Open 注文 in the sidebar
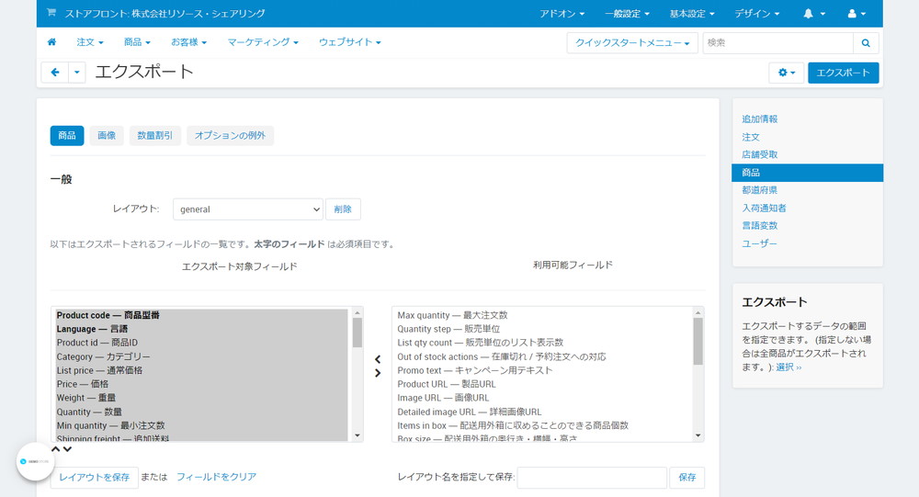 (751, 137)
